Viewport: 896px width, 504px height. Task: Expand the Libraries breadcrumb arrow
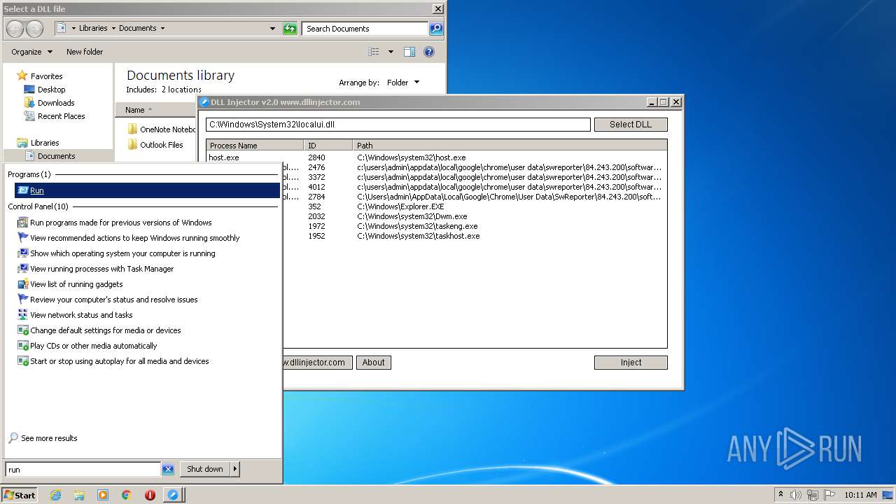point(113,29)
